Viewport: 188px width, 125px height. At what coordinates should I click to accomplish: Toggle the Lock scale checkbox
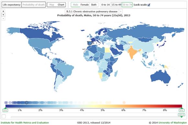point(149,5)
